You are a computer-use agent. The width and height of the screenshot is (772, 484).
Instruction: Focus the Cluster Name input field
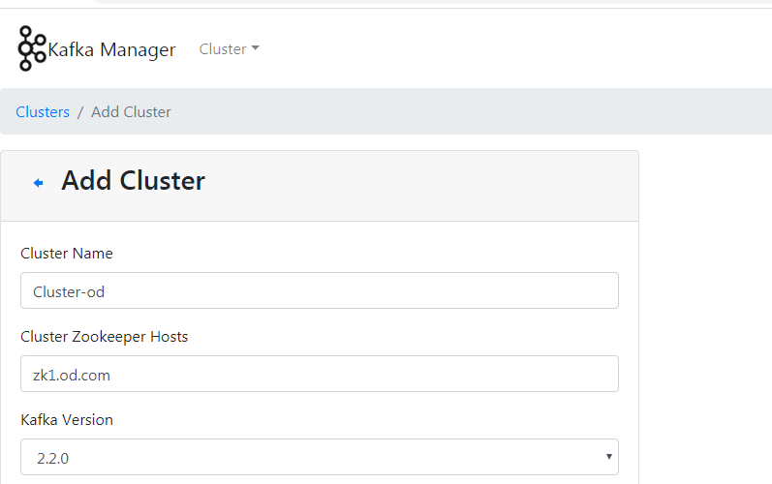320,290
